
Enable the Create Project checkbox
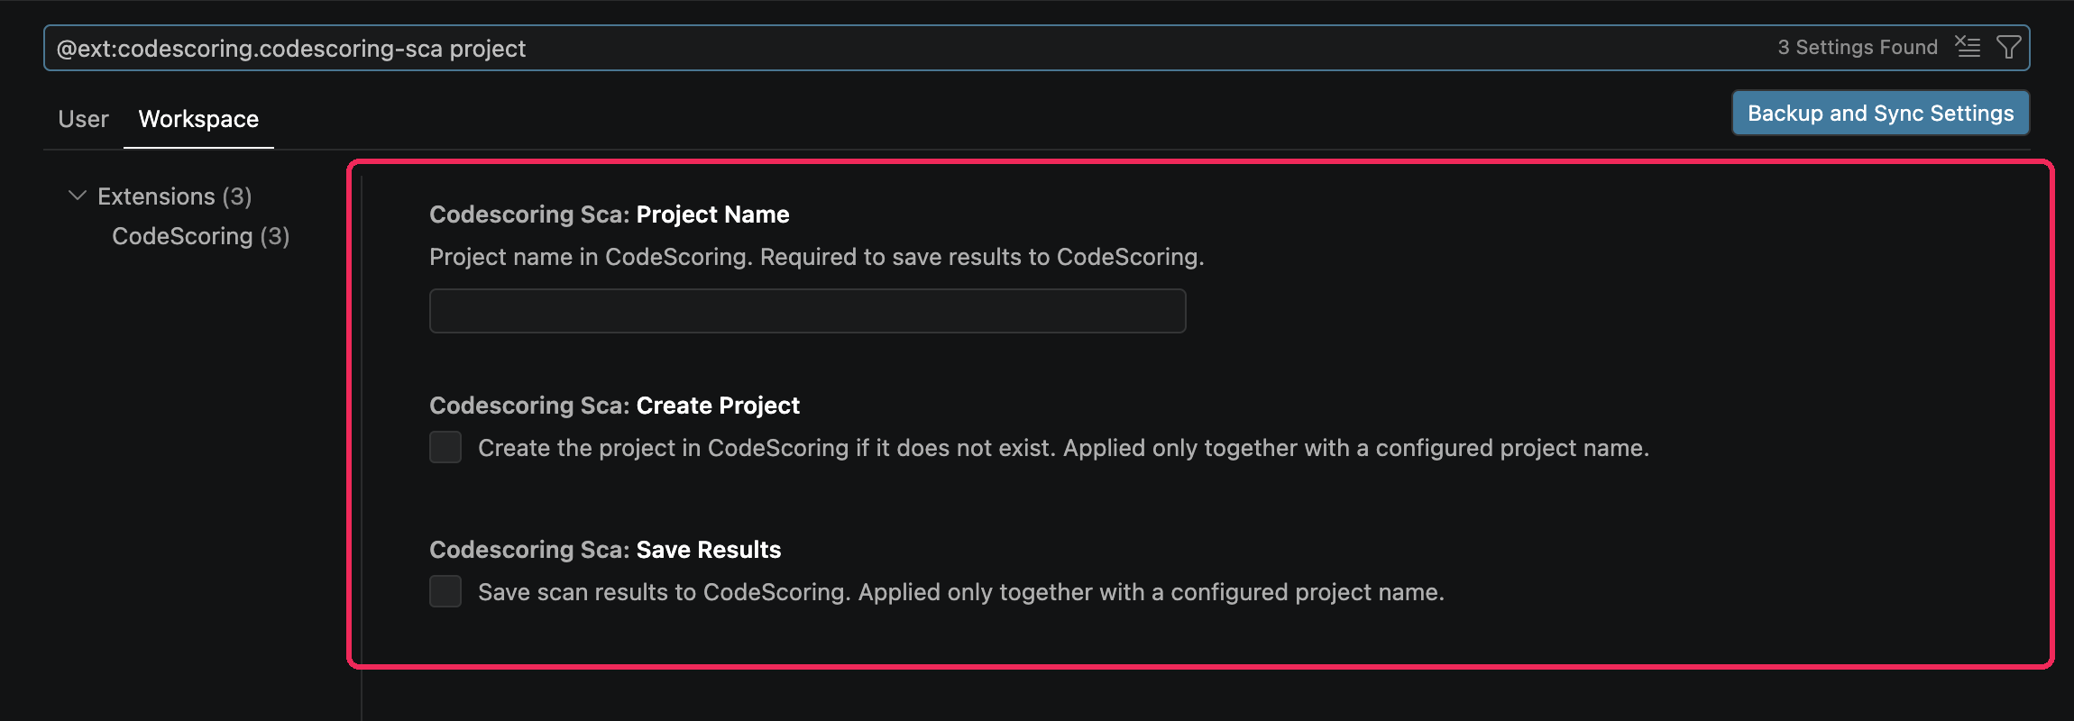[445, 447]
